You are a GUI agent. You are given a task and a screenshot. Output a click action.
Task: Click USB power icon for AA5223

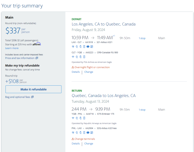pyautogui.click(x=80, y=57)
